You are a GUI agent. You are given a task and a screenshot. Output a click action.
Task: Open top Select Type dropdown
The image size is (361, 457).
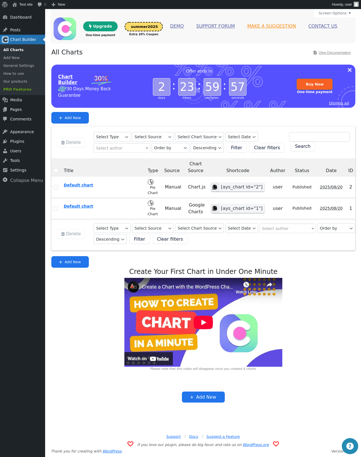coord(112,137)
